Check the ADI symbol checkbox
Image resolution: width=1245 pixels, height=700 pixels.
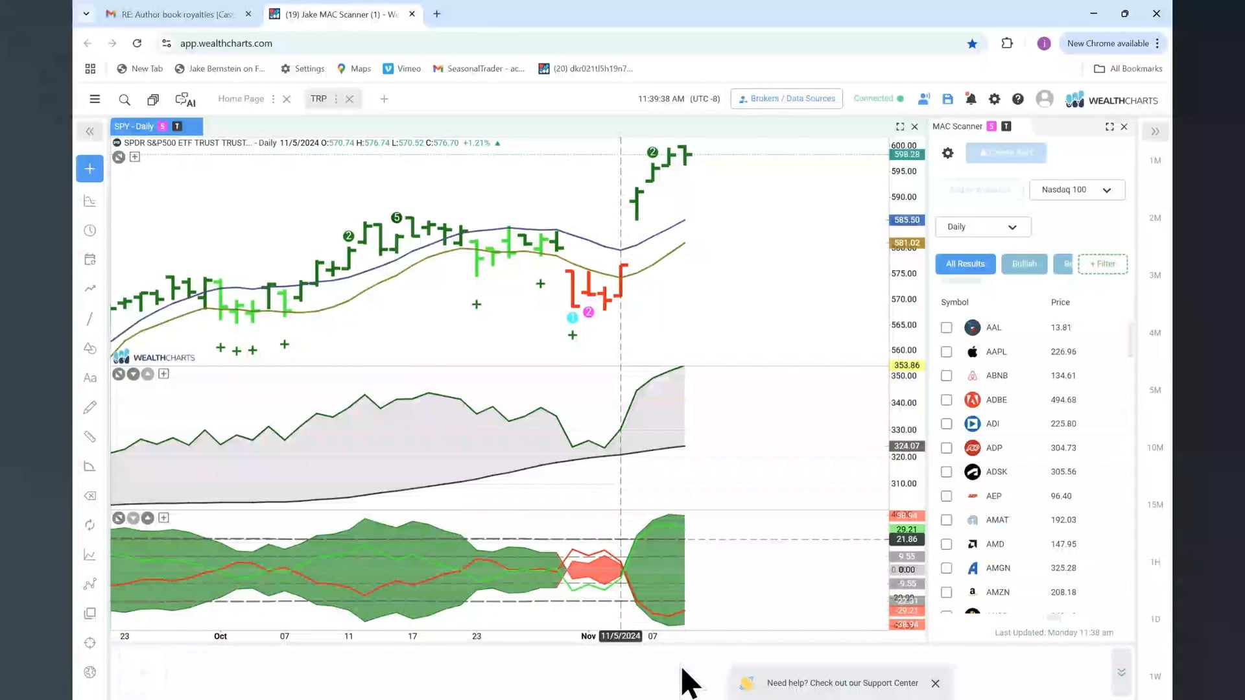point(946,424)
